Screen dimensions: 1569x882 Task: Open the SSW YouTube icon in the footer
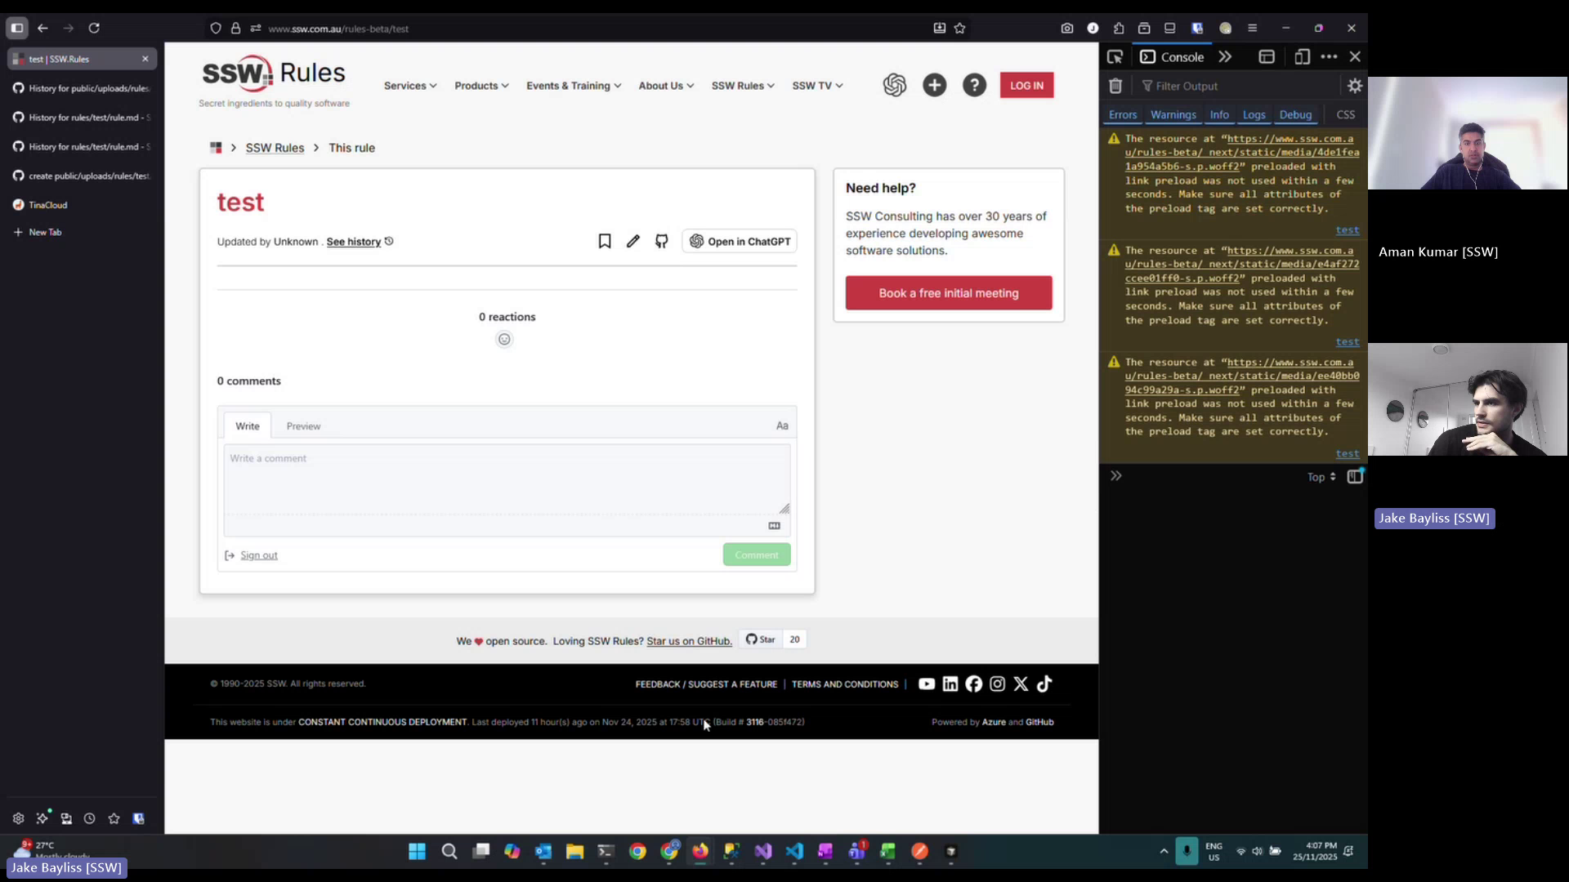point(927,684)
